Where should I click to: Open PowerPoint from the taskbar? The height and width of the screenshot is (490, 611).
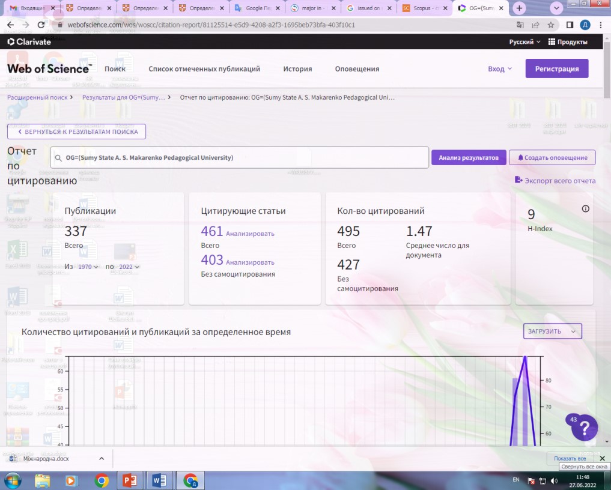(129, 480)
